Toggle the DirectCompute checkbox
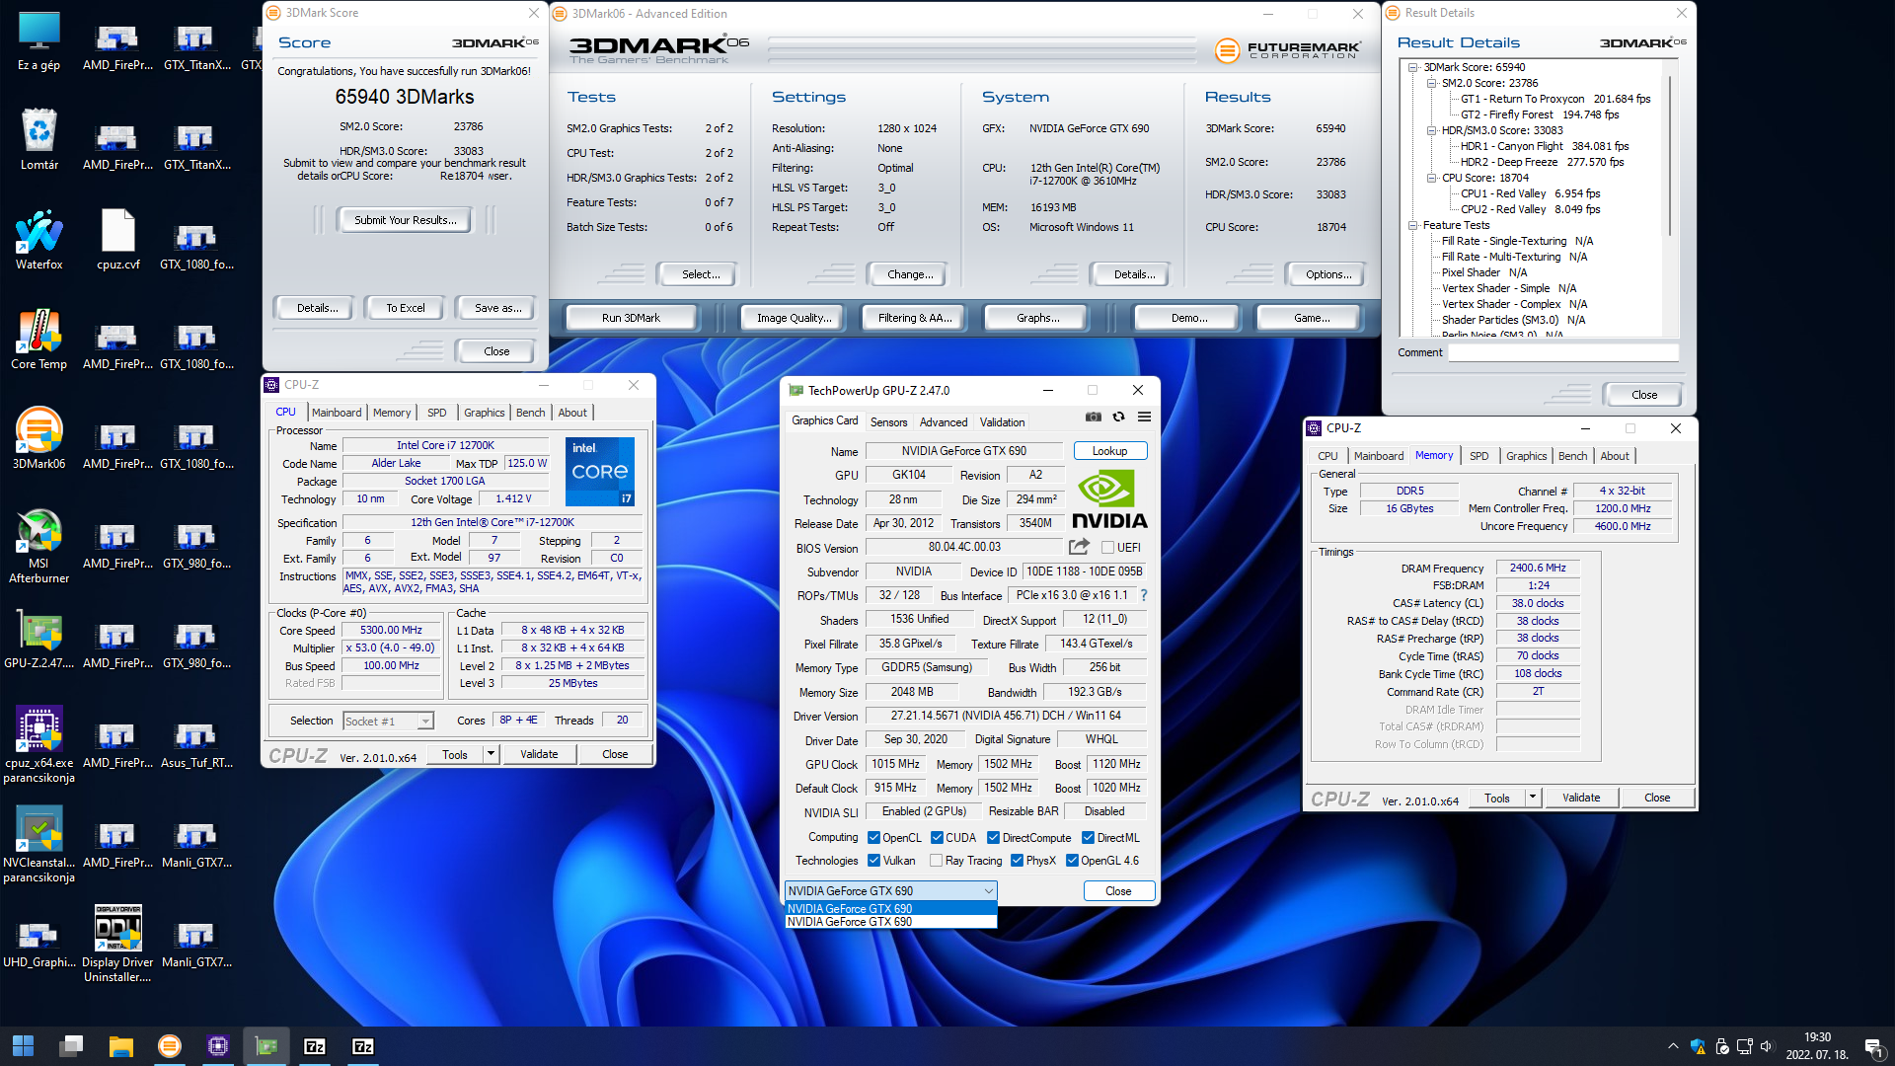 coord(993,838)
